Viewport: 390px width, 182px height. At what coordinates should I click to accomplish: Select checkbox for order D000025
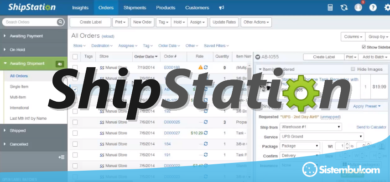pos(75,122)
